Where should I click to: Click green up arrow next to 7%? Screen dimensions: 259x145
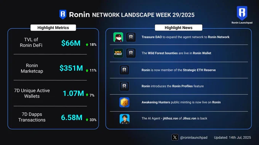87,95
